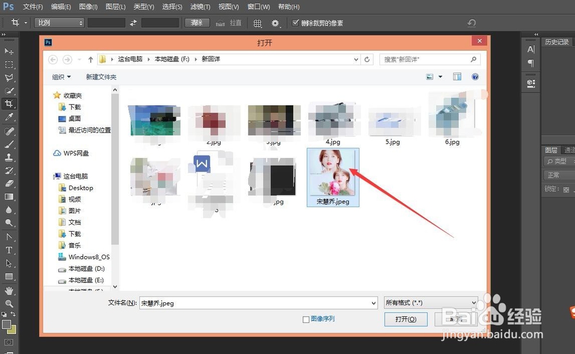The height and width of the screenshot is (354, 575).
Task: Click the 打开 button to open the file
Action: [406, 319]
